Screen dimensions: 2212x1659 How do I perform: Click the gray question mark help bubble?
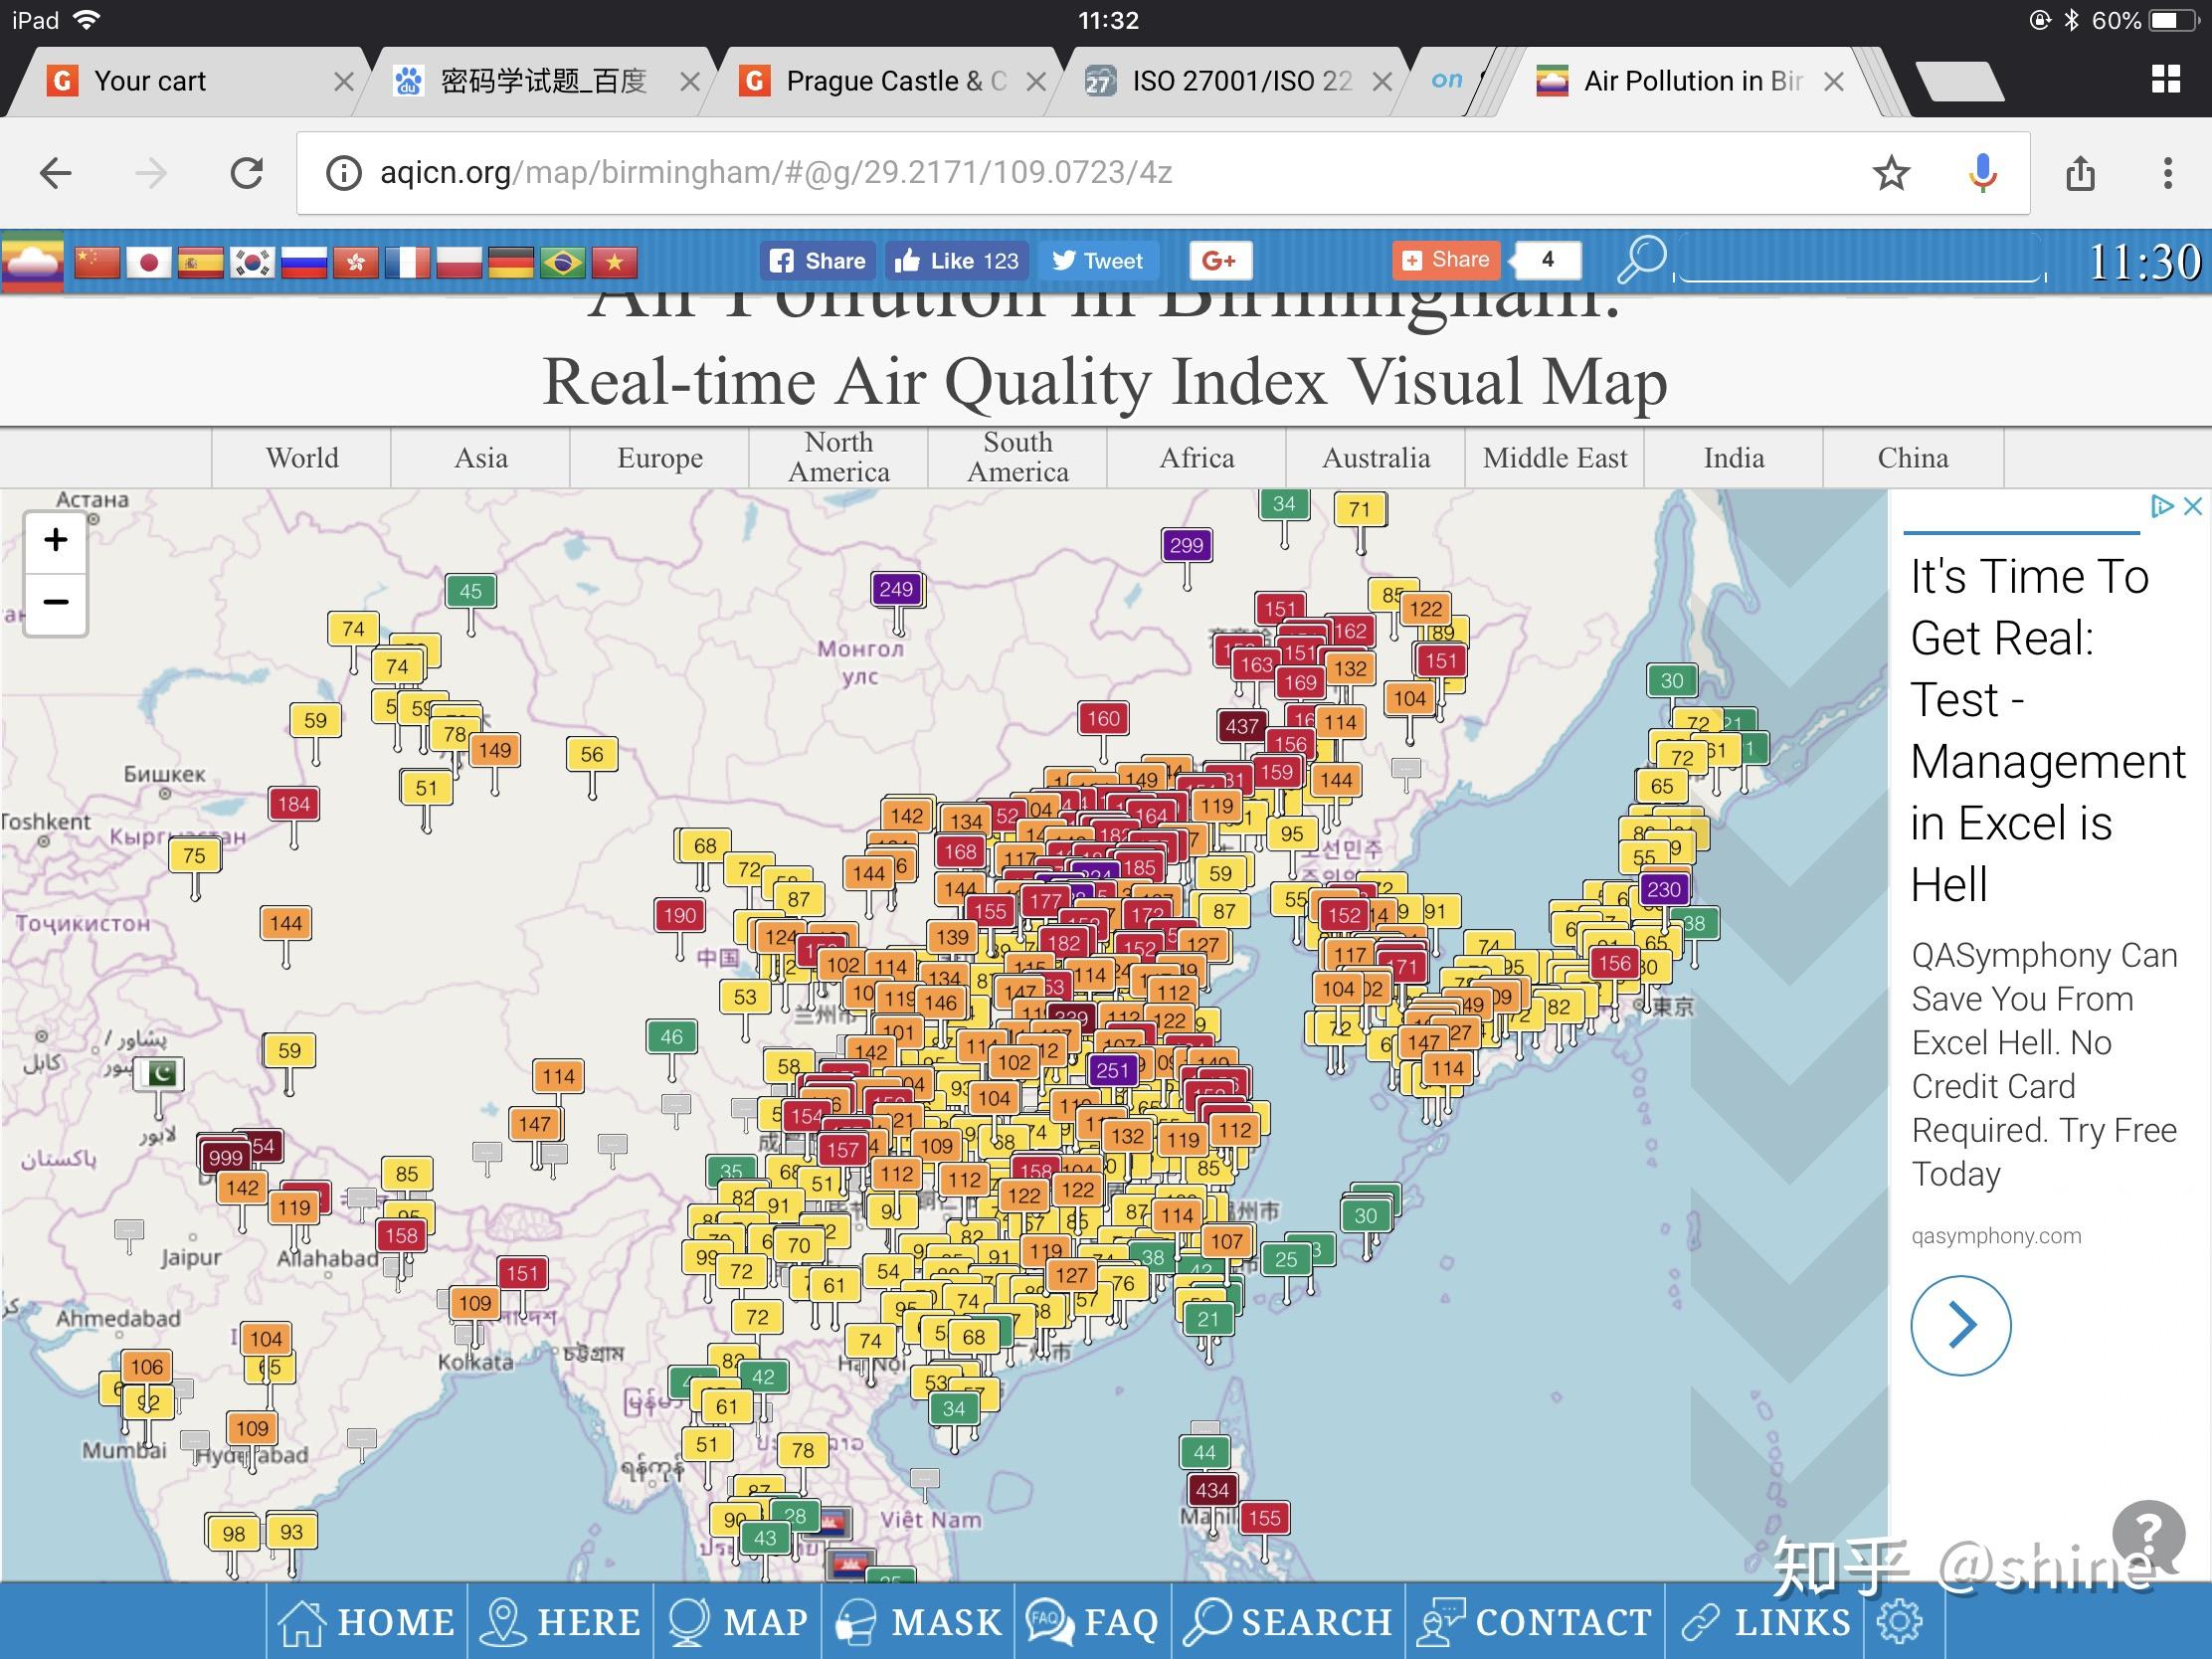(x=2147, y=1533)
